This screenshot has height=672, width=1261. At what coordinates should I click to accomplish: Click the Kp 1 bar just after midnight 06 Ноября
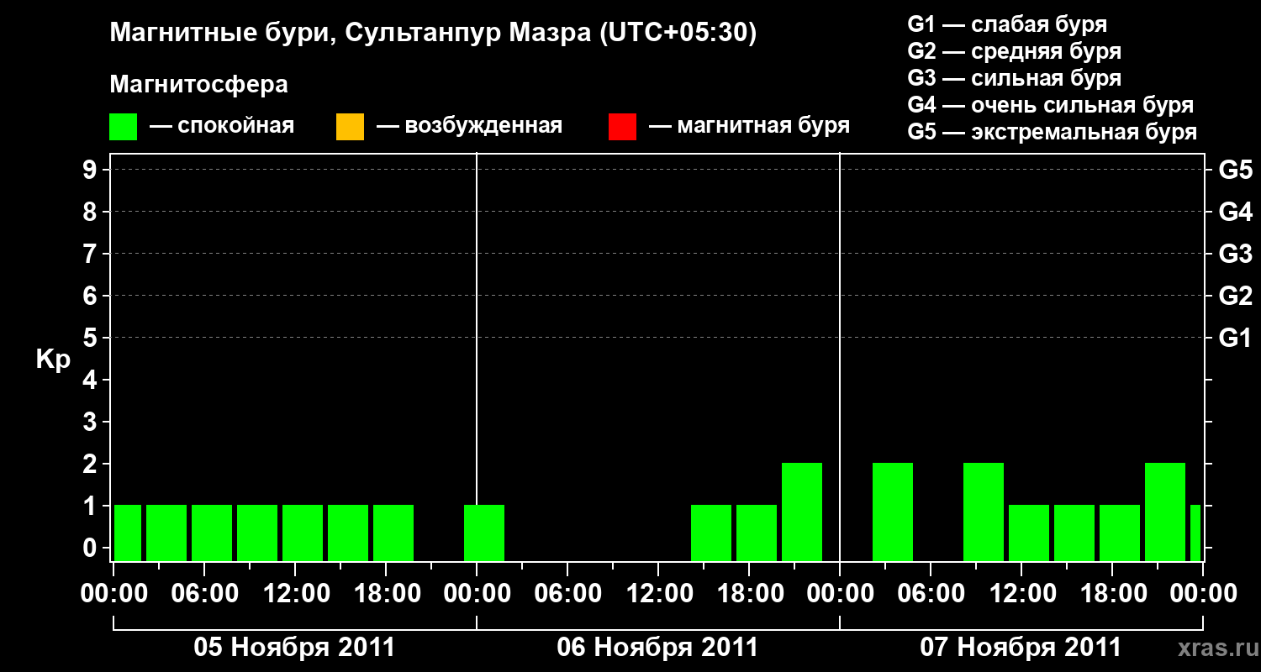(x=484, y=533)
